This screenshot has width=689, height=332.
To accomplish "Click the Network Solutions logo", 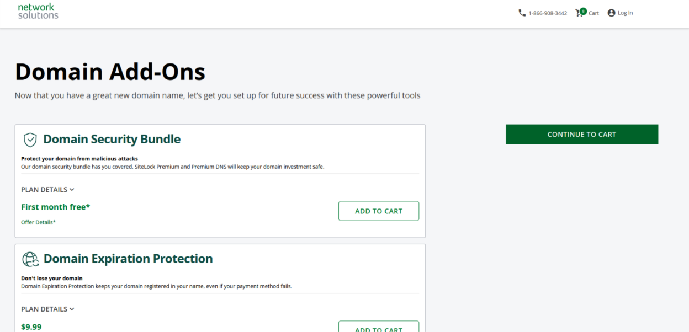I will (x=37, y=11).
